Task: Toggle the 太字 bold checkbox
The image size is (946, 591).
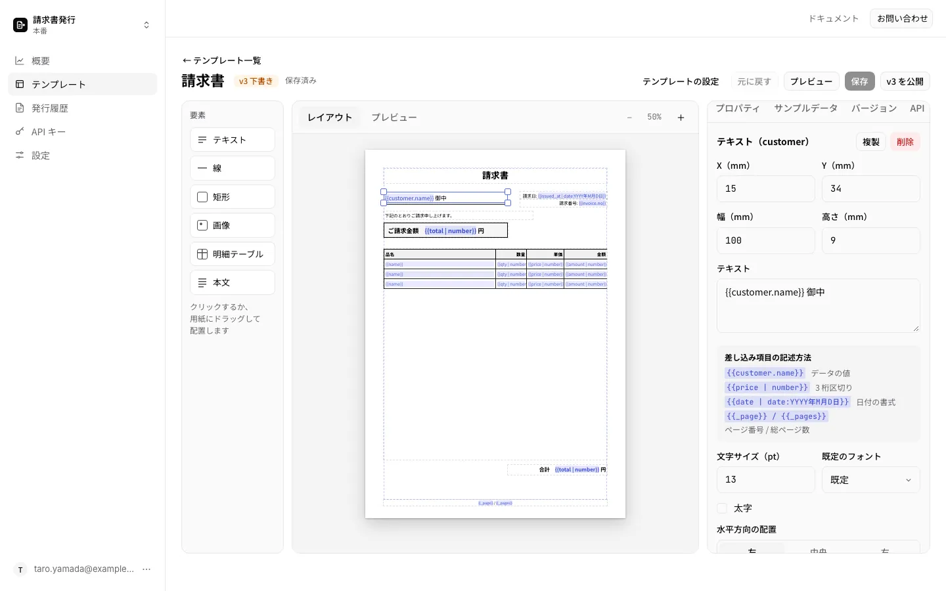Action: click(x=722, y=508)
